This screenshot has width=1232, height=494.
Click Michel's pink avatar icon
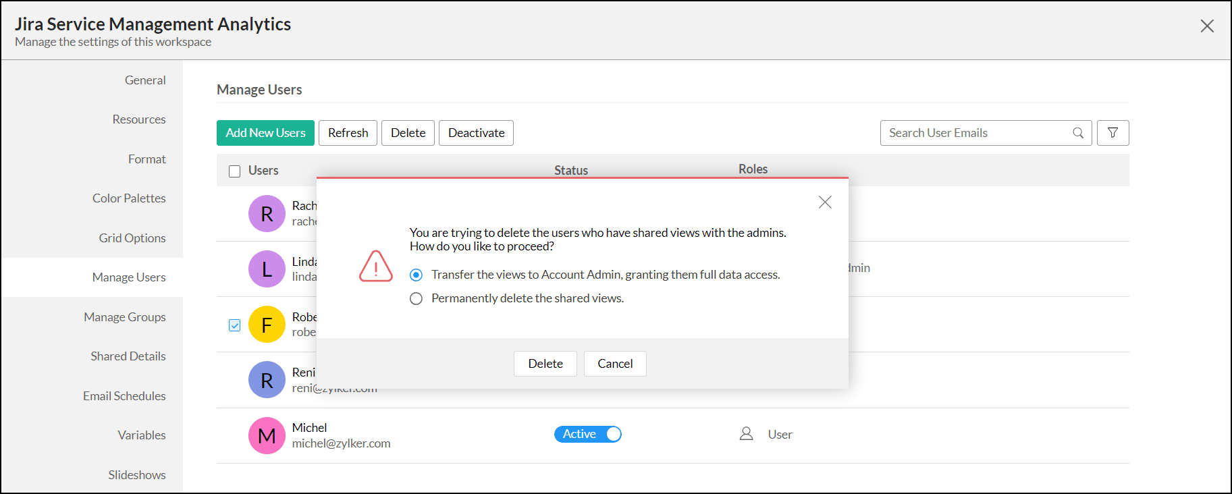coord(267,435)
